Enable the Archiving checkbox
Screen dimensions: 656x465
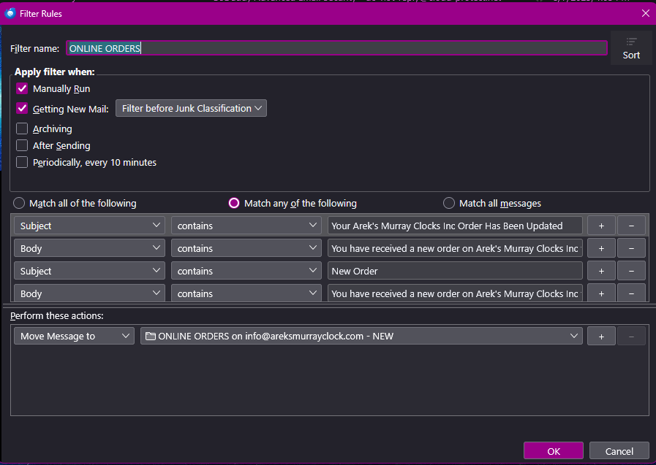coord(22,128)
